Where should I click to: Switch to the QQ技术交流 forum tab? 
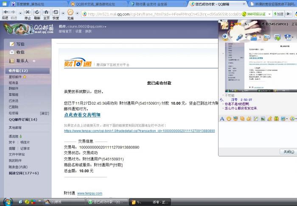(x=98, y=4)
